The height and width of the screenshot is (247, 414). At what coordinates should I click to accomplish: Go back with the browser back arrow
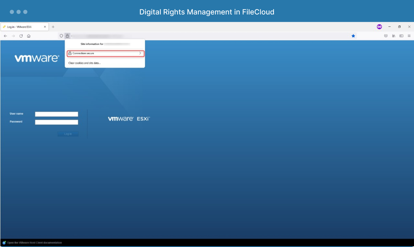6,36
